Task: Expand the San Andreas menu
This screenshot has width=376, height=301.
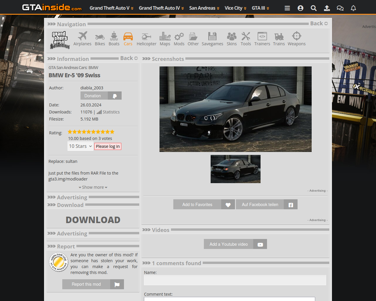Action: point(204,8)
